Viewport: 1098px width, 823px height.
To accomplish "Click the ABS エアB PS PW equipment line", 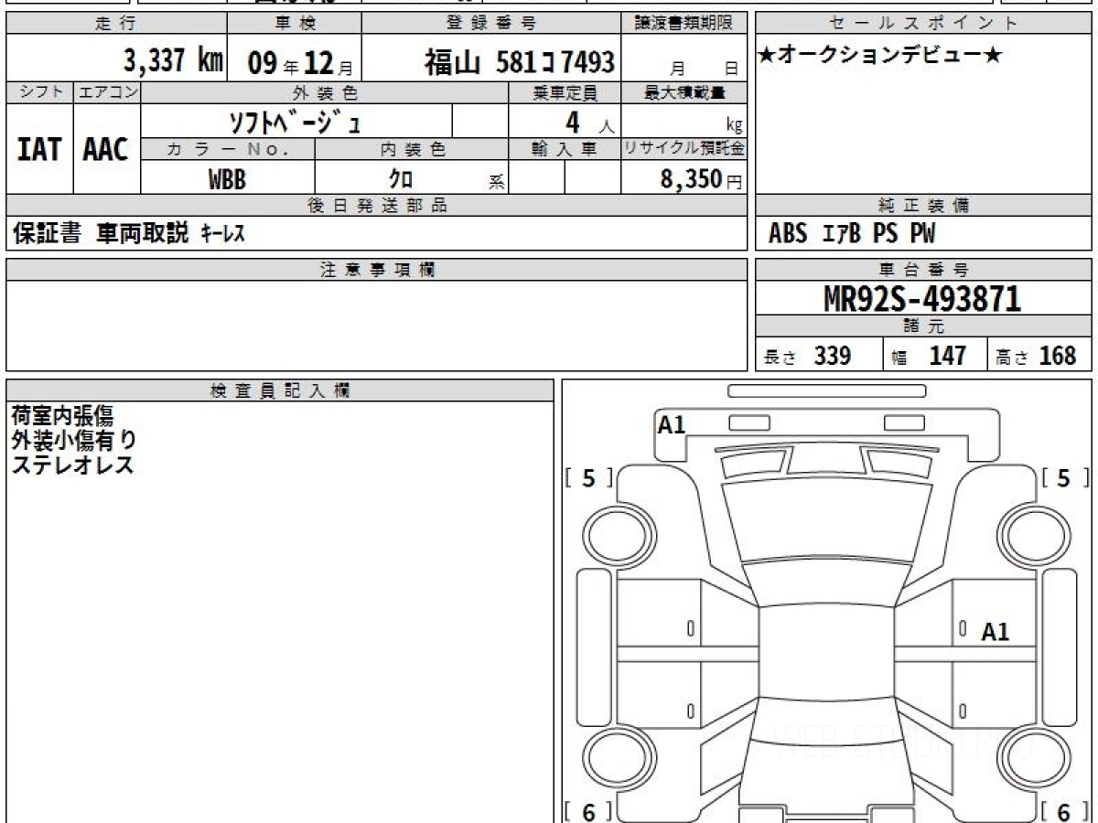I will (852, 234).
